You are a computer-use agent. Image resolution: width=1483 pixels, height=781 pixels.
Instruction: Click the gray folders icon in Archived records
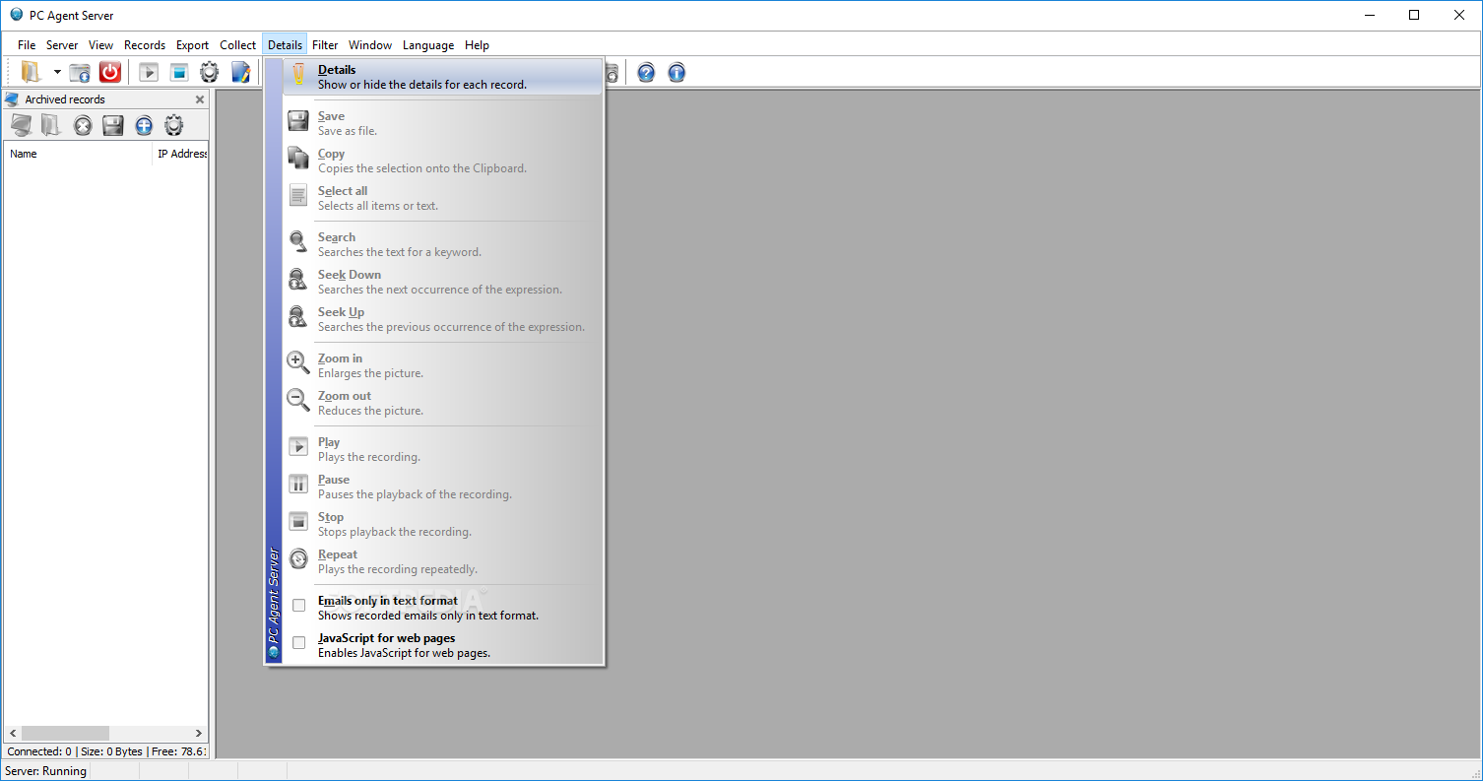(51, 125)
